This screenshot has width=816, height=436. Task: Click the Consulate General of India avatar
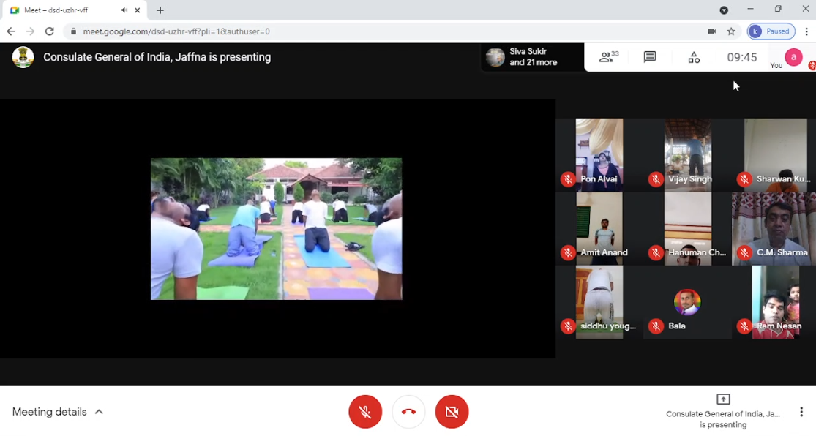pyautogui.click(x=23, y=57)
